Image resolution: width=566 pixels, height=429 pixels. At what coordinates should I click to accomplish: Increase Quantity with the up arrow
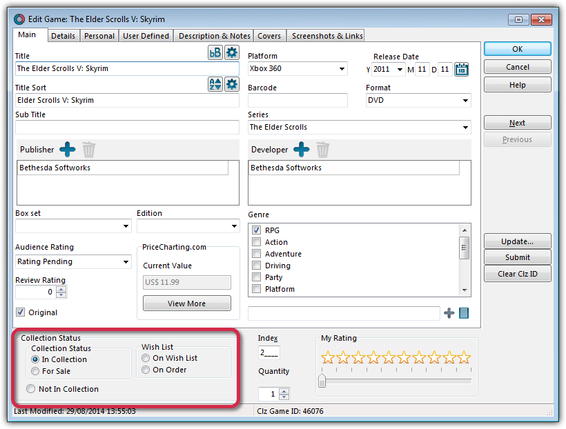(284, 391)
